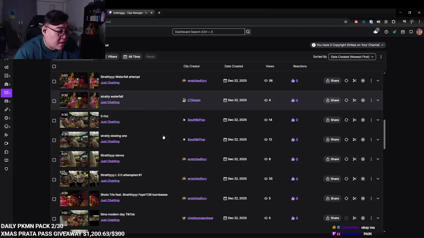424x238 pixels.
Task: Expand the Stratttyyy dance row chevron
Action: (378, 159)
